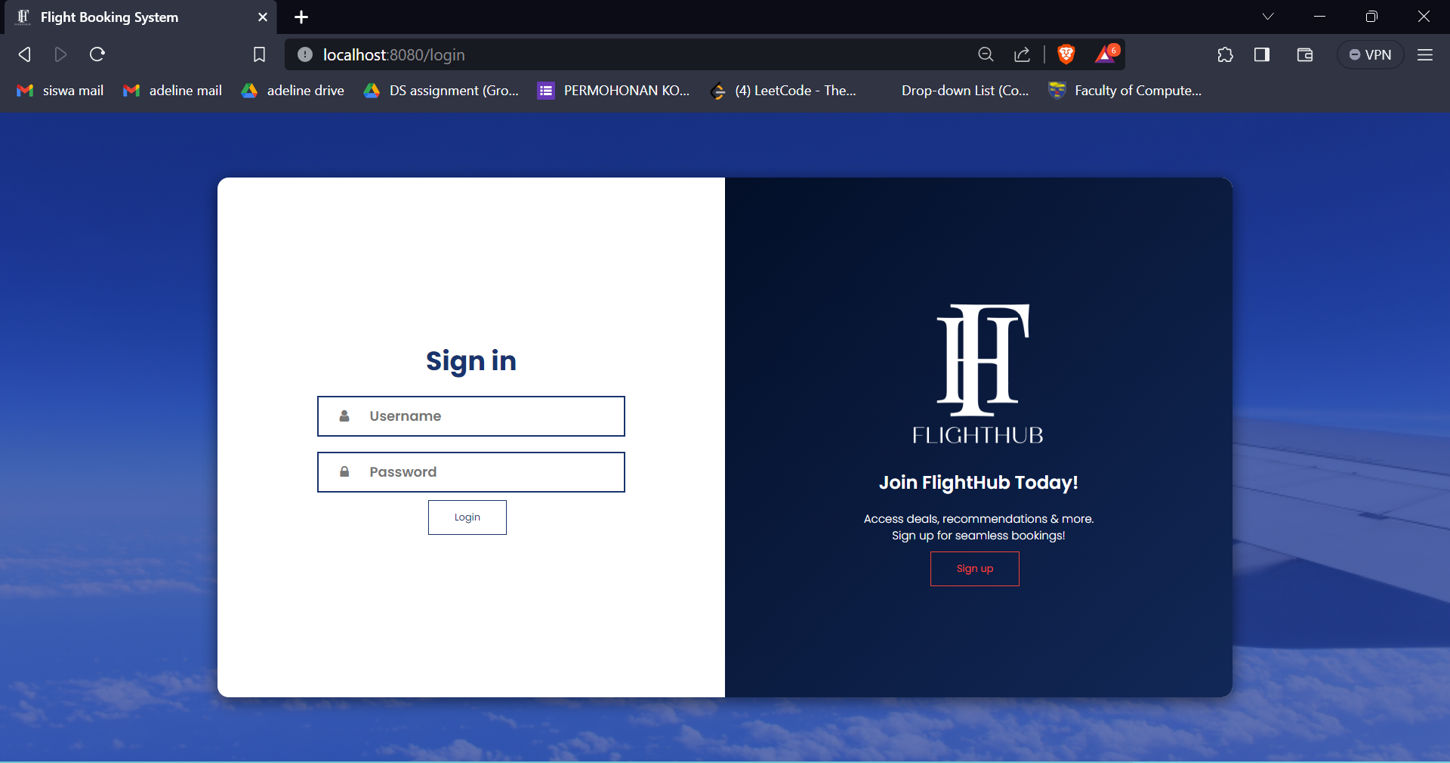Image resolution: width=1450 pixels, height=763 pixels.
Task: Click 'Access deals, recommendations & more.' text
Action: click(979, 519)
